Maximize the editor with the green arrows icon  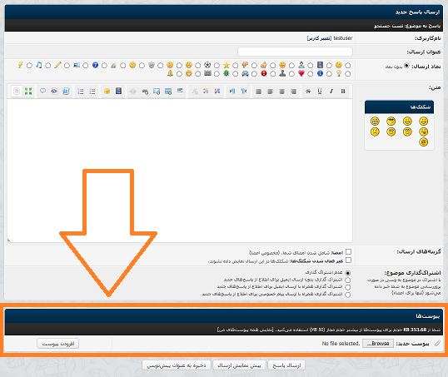coord(28,92)
